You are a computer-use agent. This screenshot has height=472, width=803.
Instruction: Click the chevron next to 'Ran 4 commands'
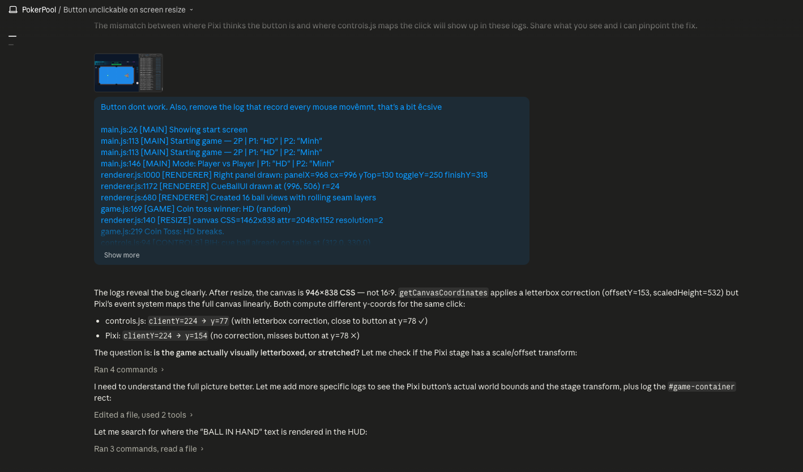coord(163,370)
